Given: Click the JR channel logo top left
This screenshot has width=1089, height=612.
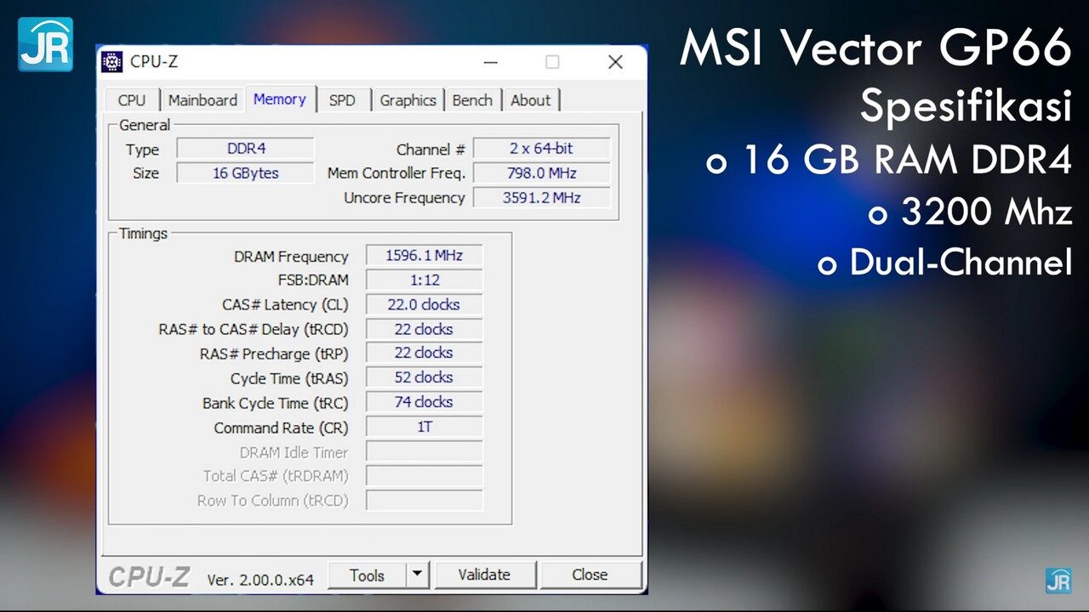Looking at the screenshot, I should point(44,45).
